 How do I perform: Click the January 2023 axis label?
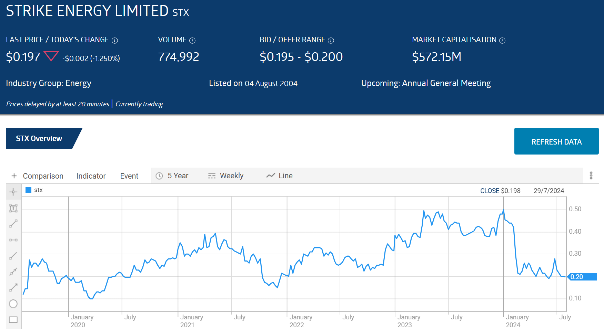(x=409, y=321)
